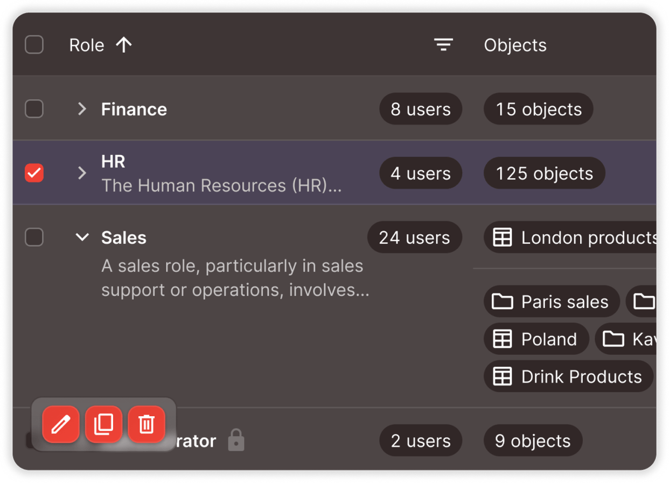Click the Objects column header
The image size is (669, 483).
[x=515, y=45]
